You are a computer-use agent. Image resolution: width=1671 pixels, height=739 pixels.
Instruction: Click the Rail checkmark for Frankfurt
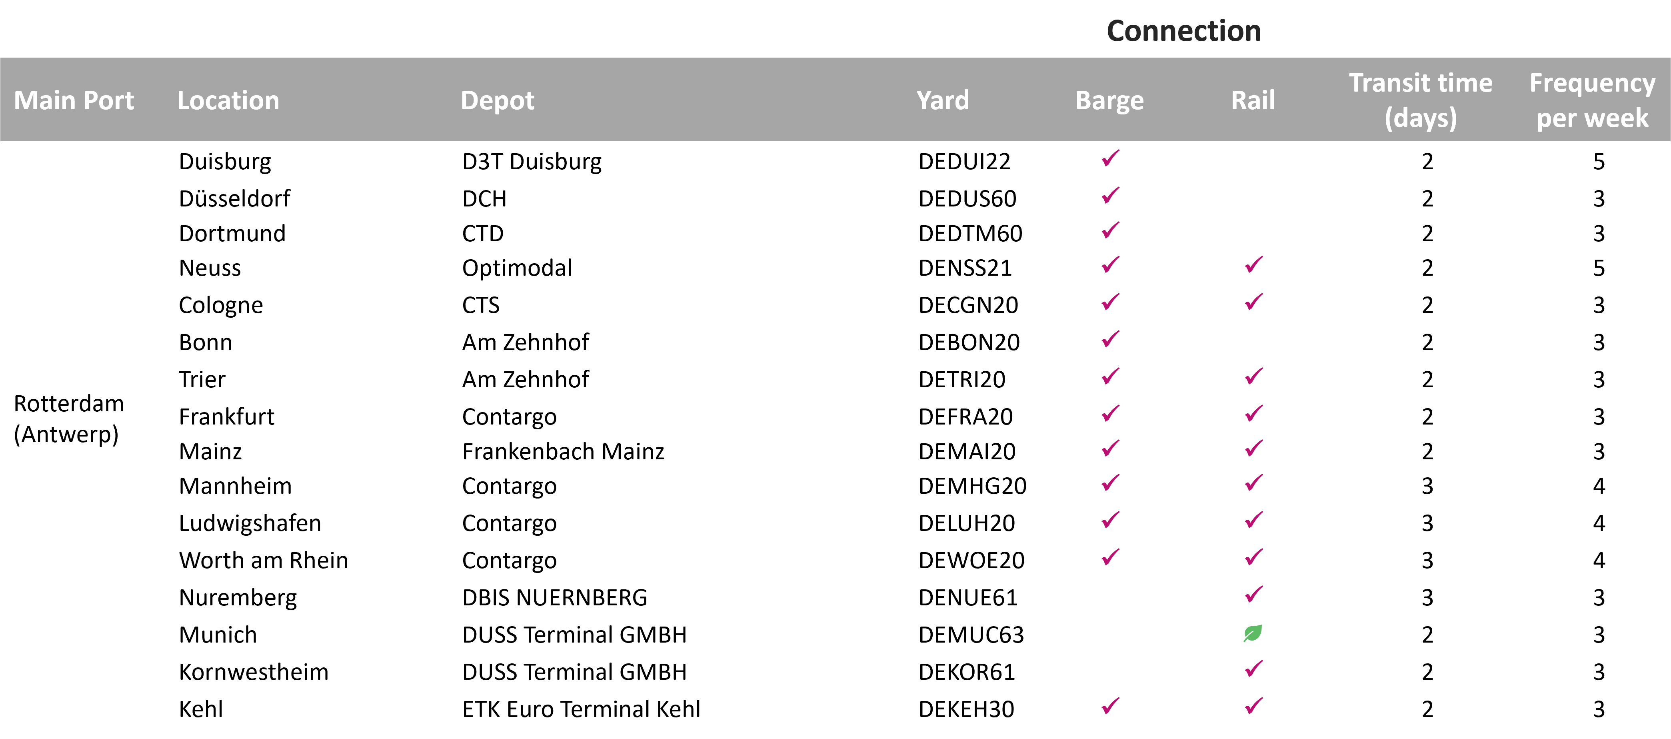pyautogui.click(x=1254, y=413)
